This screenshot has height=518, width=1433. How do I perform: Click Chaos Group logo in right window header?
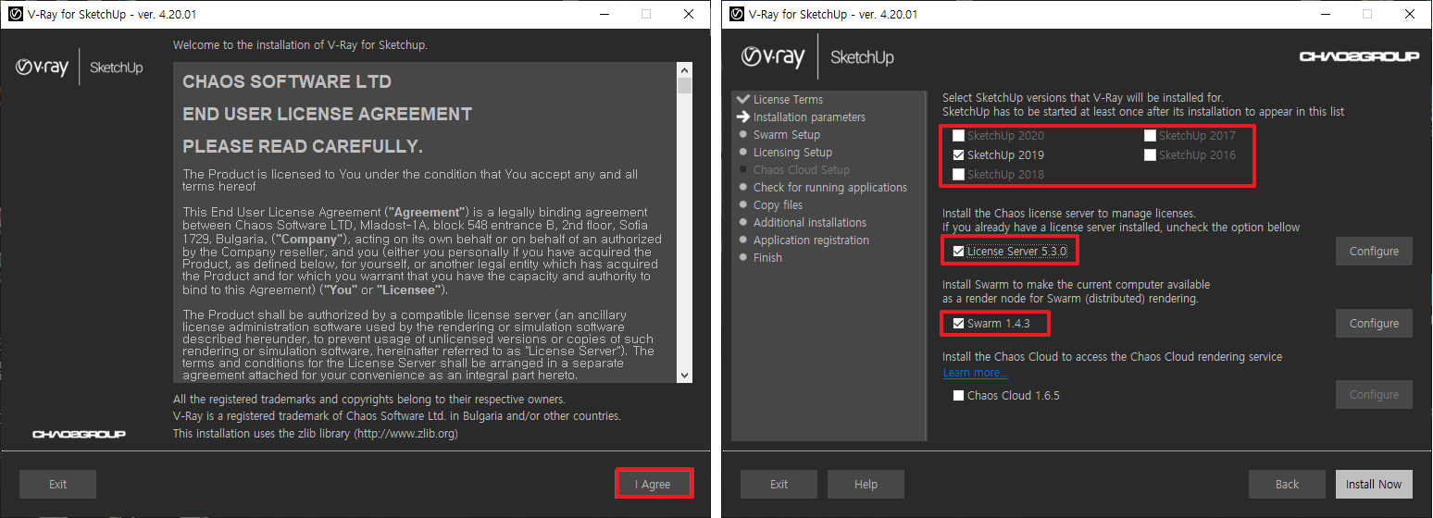click(1359, 56)
